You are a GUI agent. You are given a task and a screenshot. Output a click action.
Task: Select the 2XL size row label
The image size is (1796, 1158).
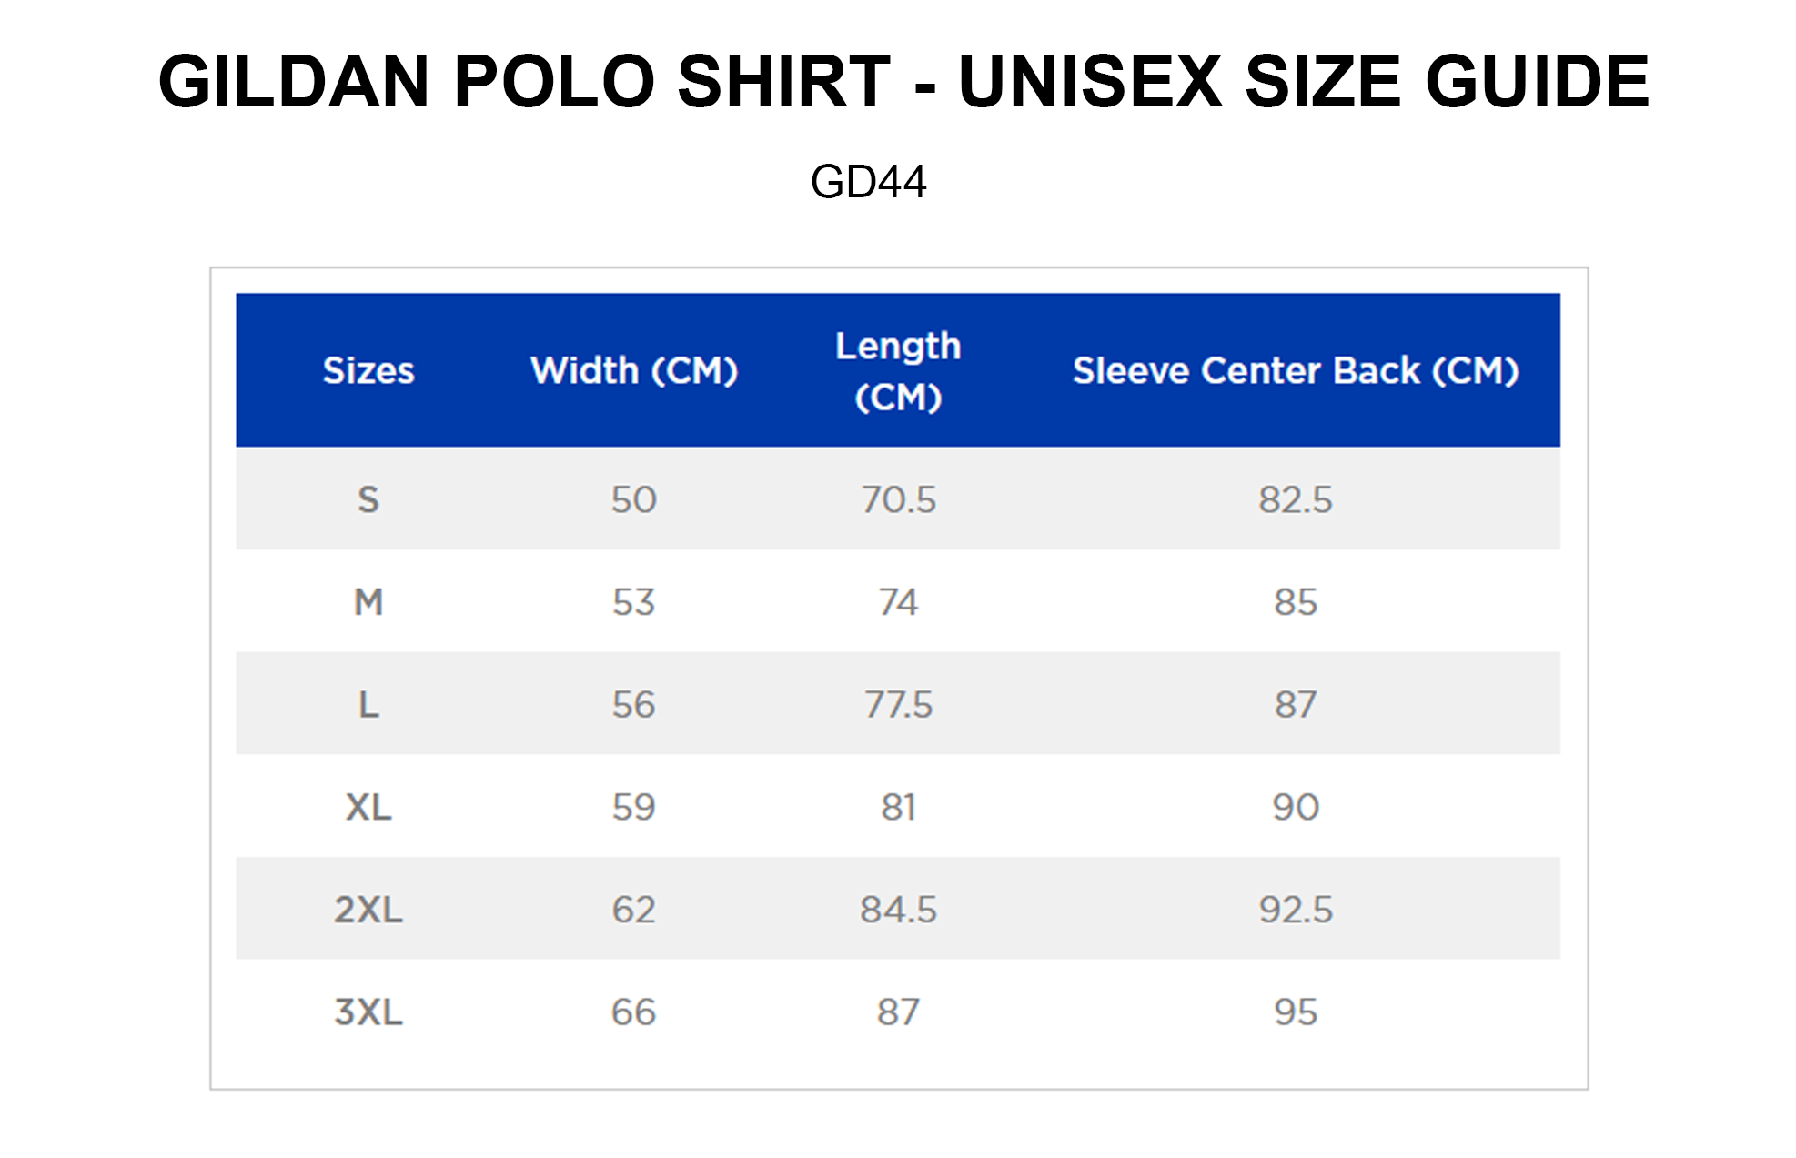368,910
